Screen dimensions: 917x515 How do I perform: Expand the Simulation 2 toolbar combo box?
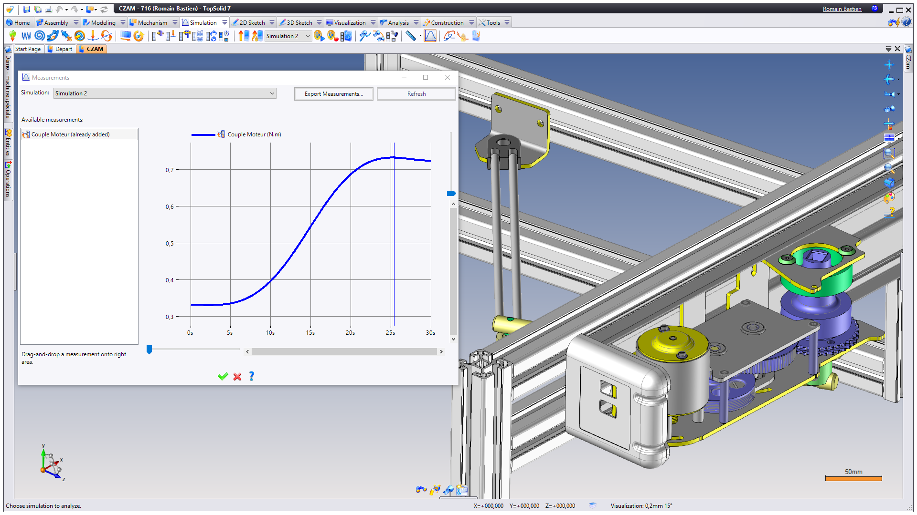308,36
